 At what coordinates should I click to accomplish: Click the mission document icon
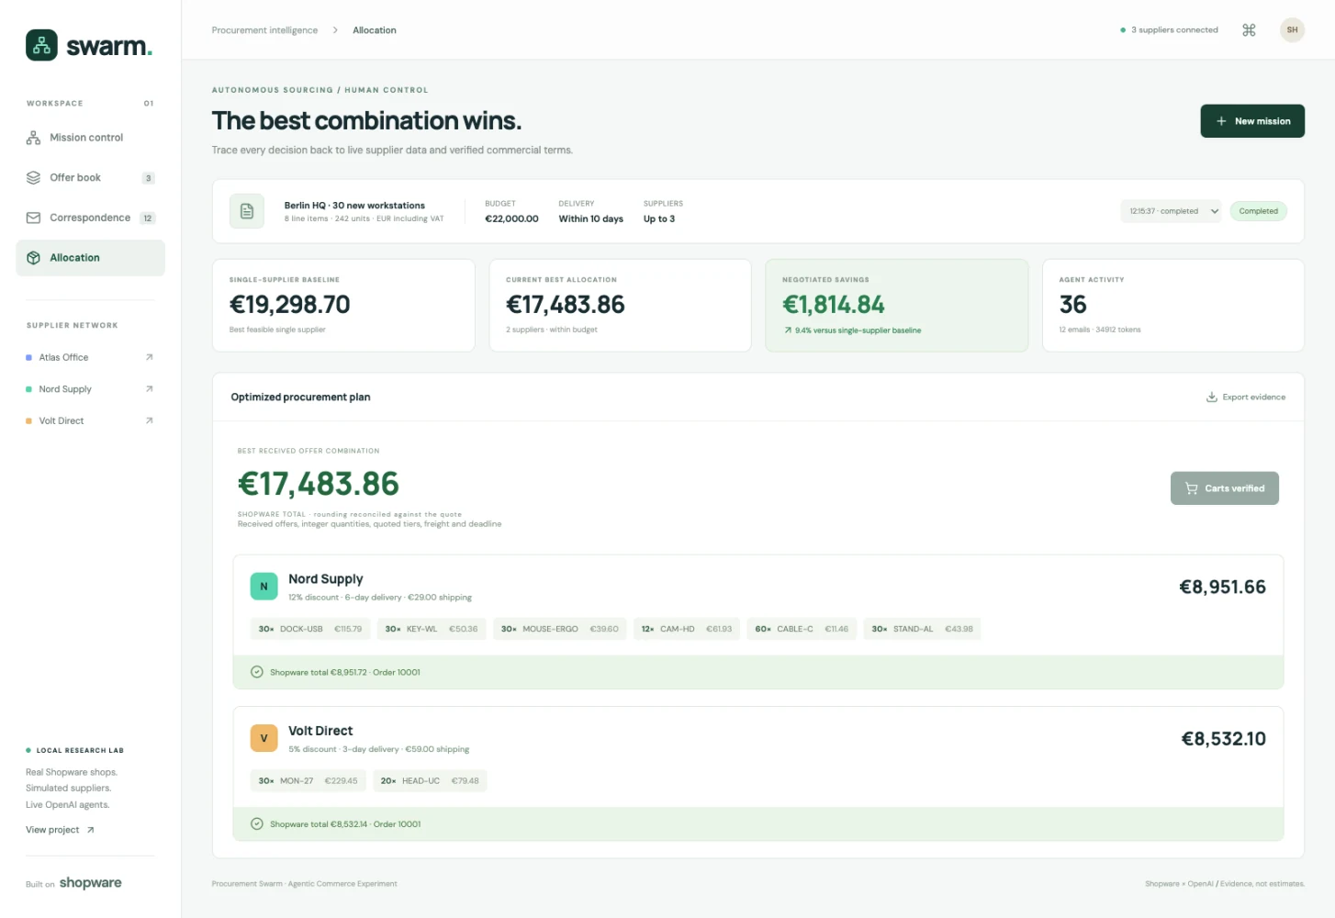(247, 211)
